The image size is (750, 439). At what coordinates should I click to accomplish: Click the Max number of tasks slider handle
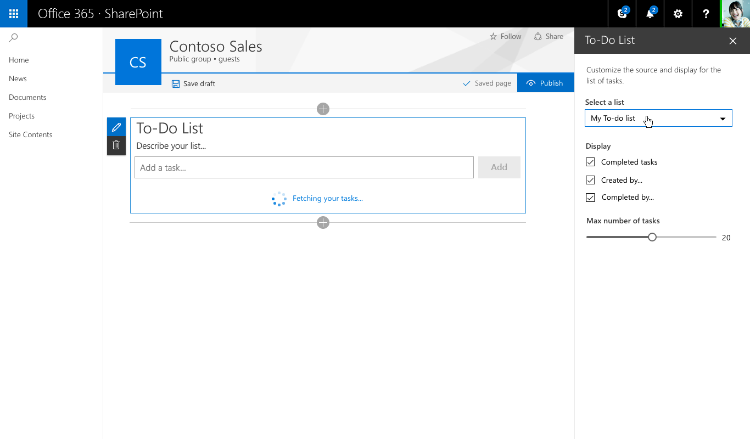(652, 237)
